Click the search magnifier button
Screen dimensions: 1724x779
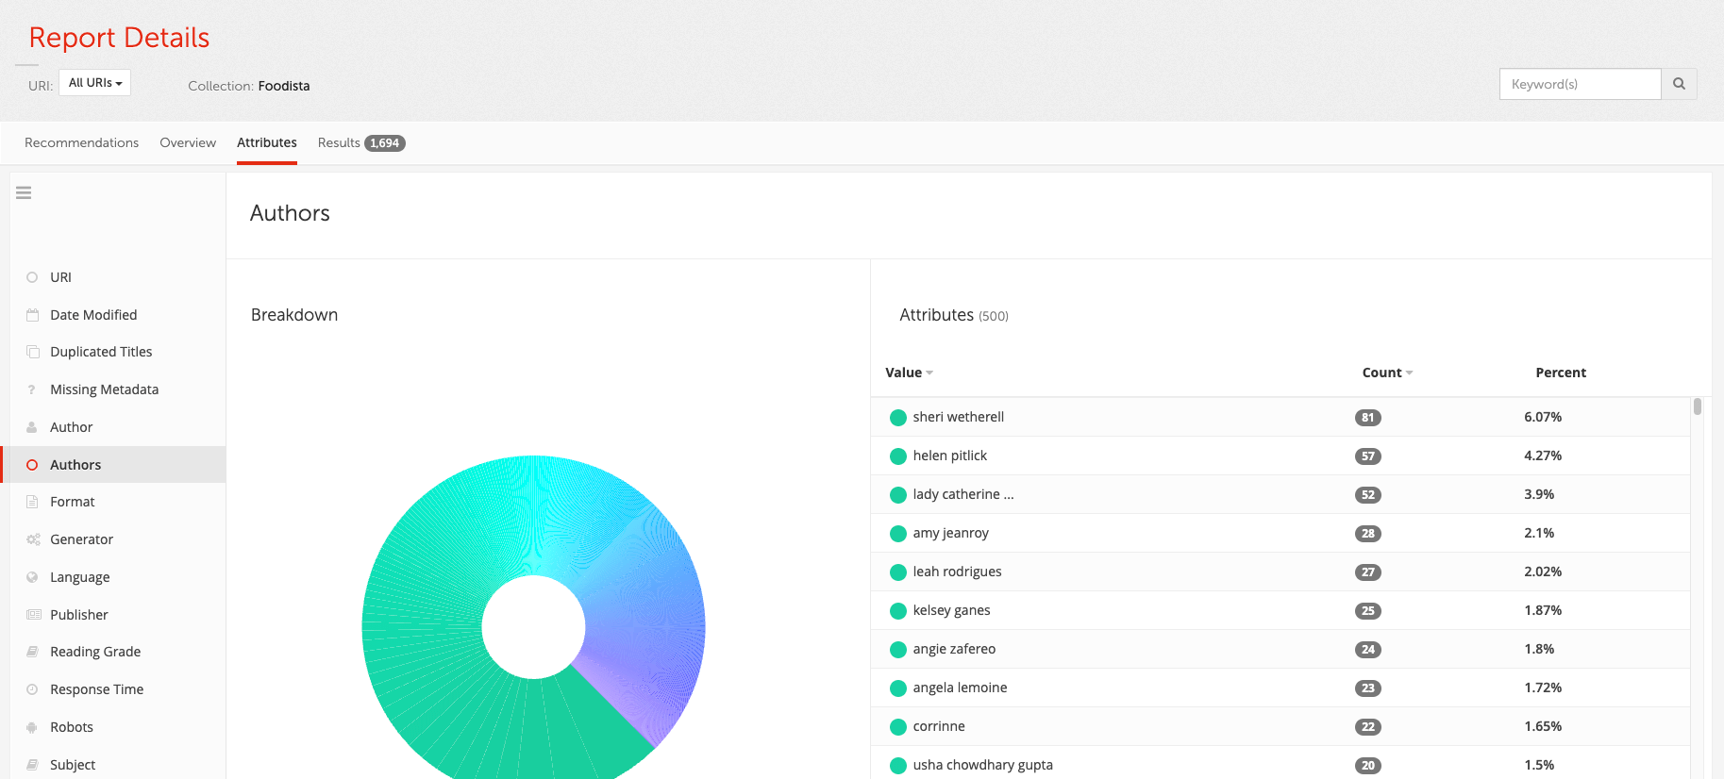1679,84
